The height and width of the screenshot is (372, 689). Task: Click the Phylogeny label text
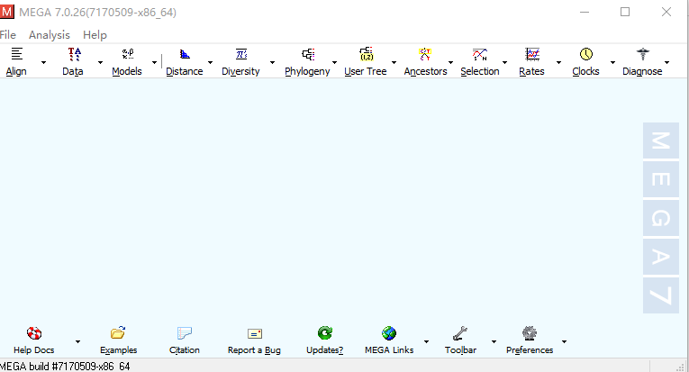pyautogui.click(x=307, y=71)
